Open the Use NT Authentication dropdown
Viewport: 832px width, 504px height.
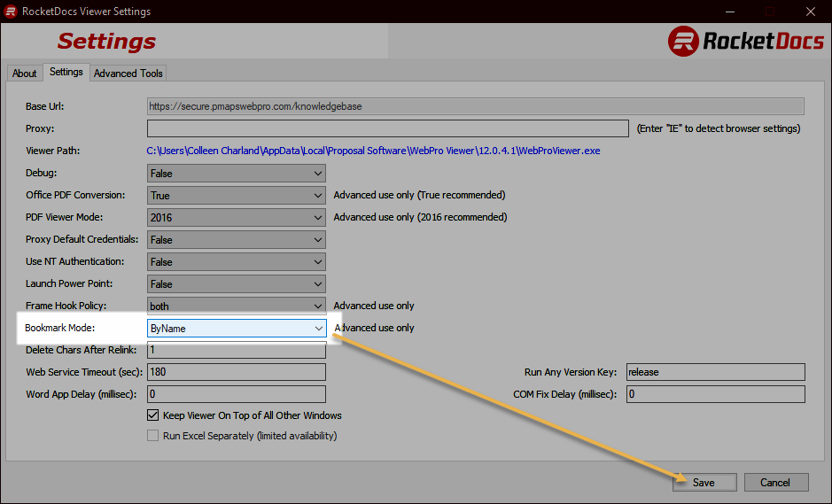click(236, 261)
